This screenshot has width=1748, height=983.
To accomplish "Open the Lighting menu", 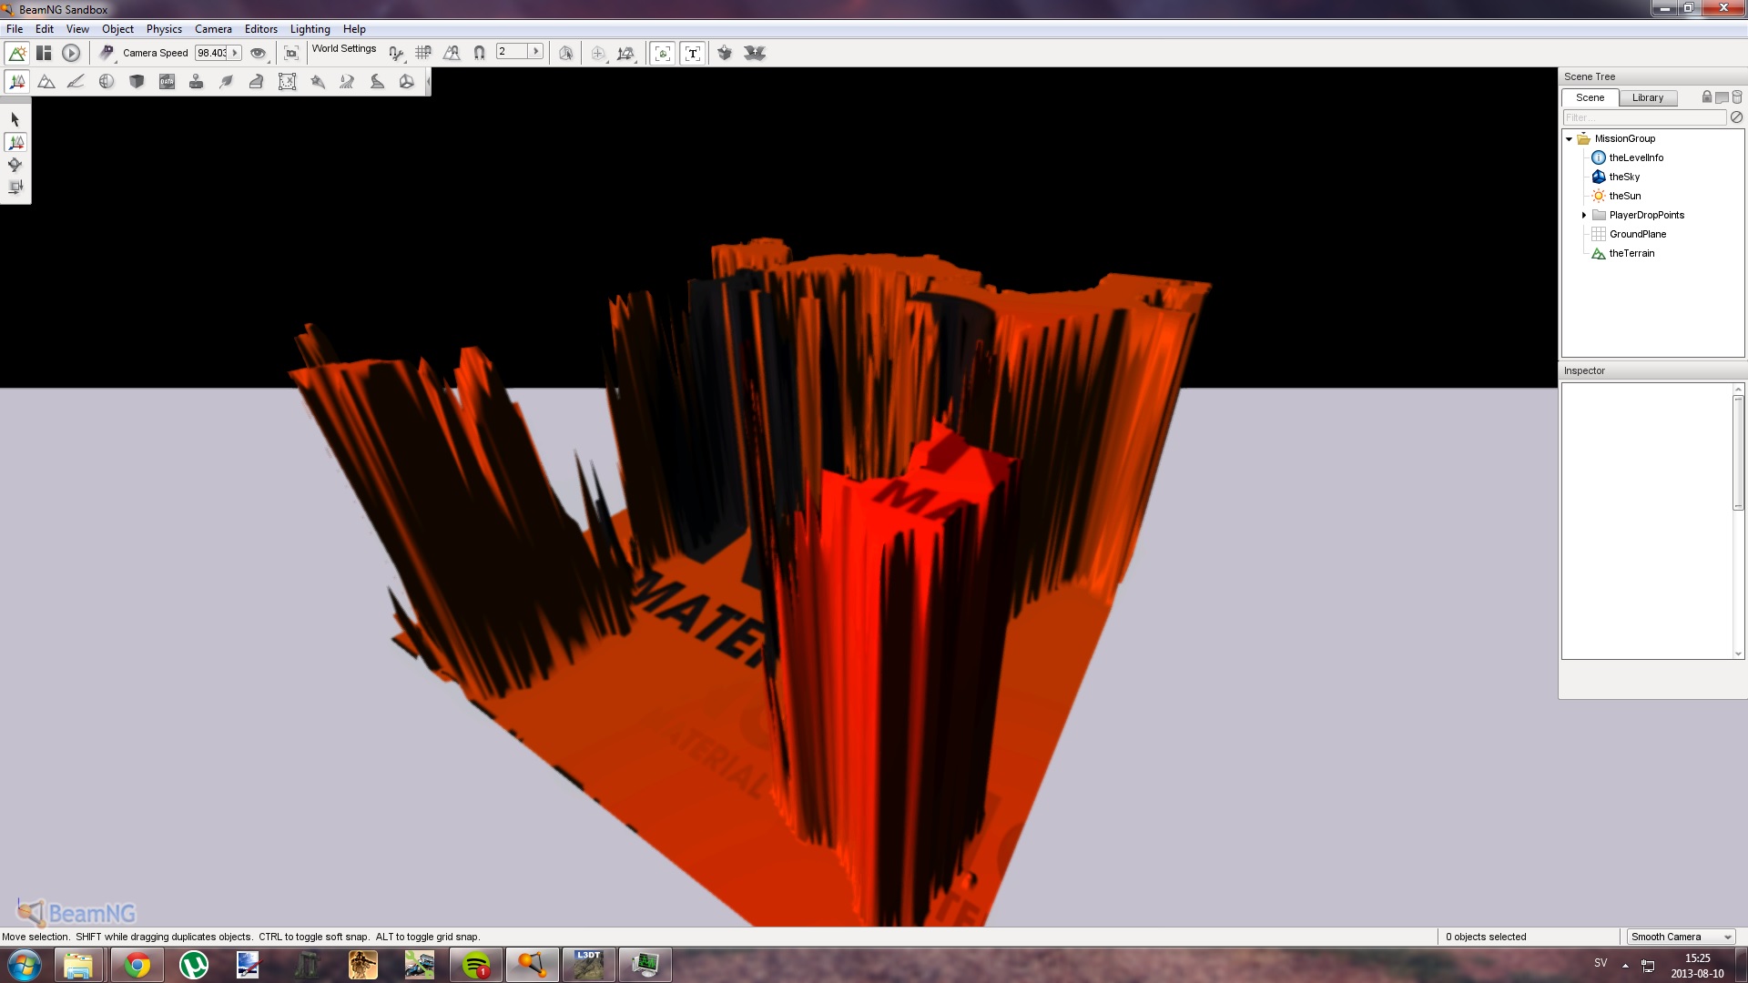I will pos(310,29).
